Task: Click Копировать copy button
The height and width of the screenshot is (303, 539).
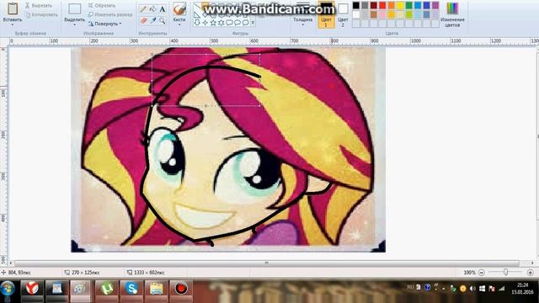Action: coord(41,15)
